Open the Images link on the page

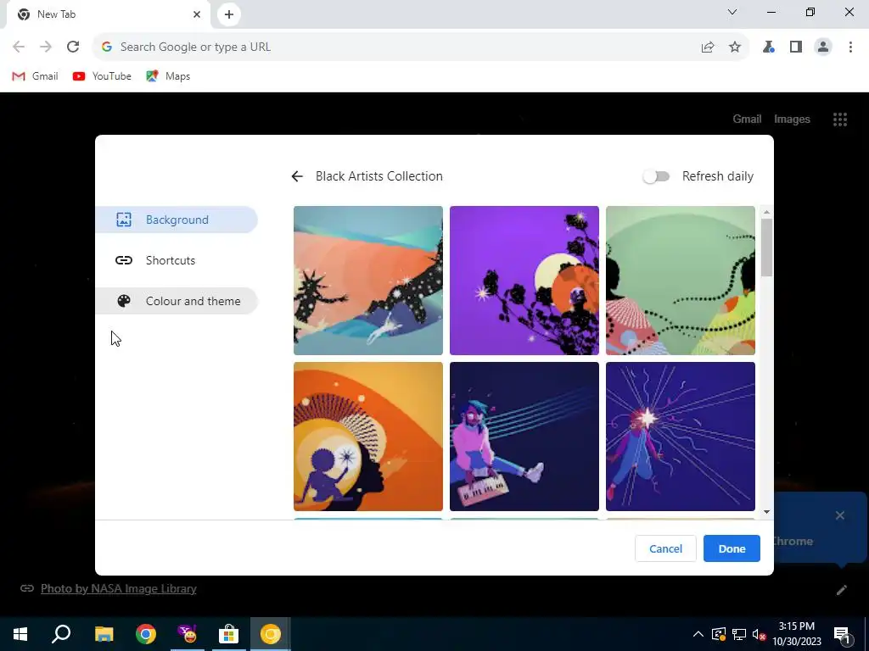792,119
